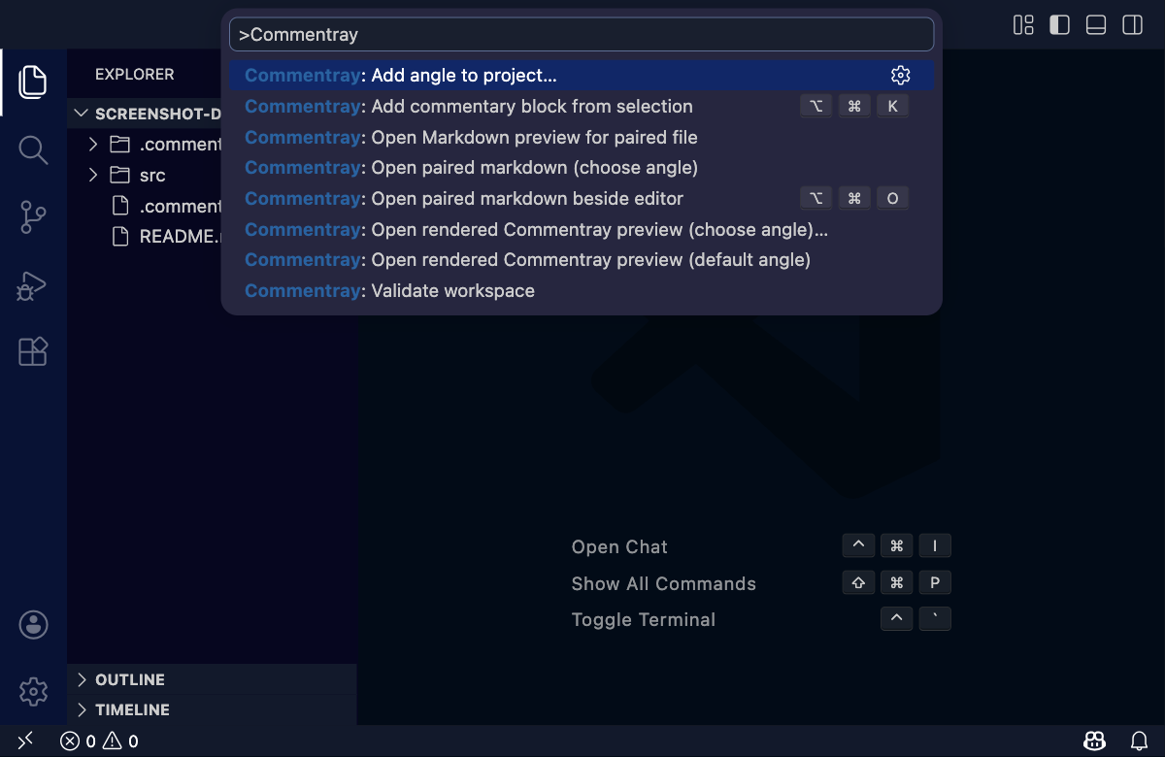Toggle the primary side bar

click(x=1060, y=25)
